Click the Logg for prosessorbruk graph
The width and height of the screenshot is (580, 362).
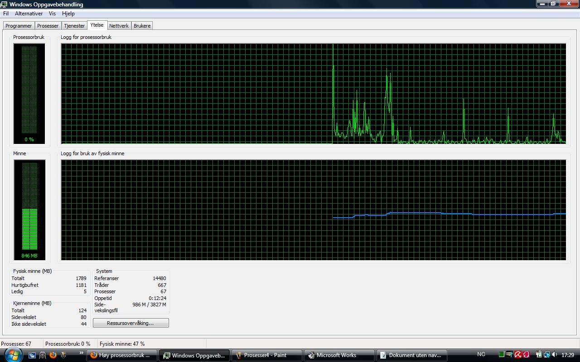(x=314, y=94)
